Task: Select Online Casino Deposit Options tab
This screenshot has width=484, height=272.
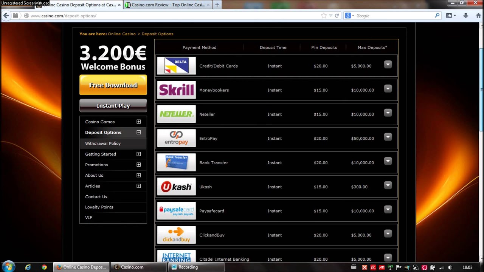Action: (79, 5)
